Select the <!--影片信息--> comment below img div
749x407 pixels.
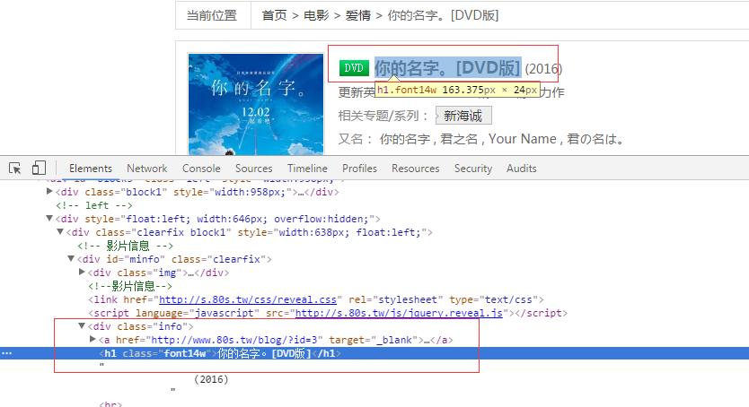[x=130, y=286]
